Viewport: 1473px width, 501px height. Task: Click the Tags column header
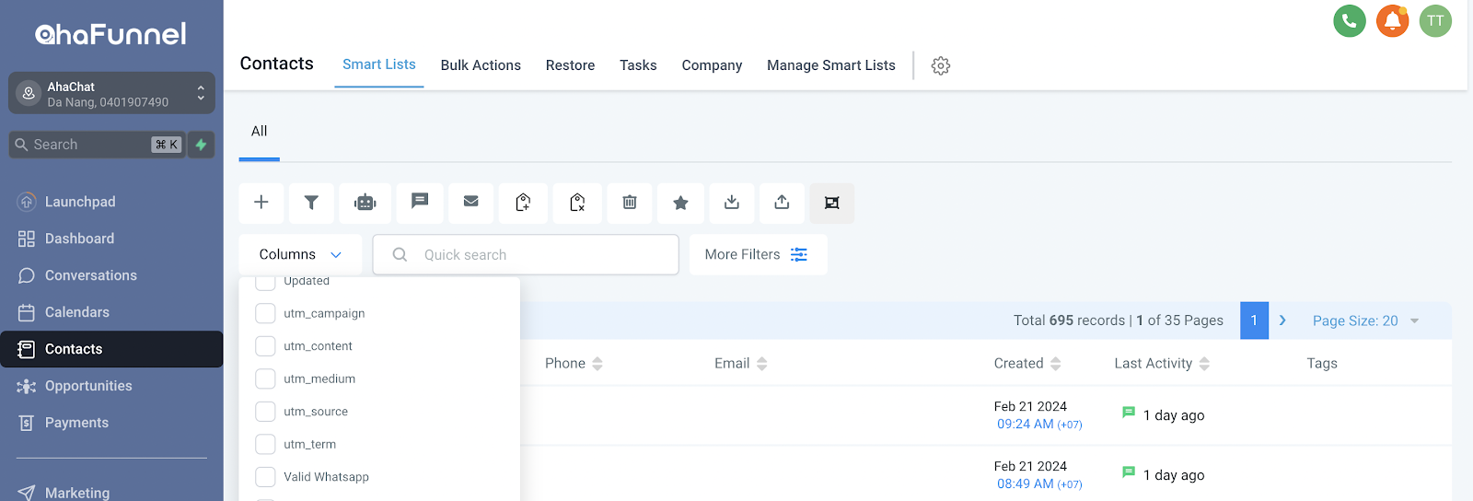coord(1322,364)
